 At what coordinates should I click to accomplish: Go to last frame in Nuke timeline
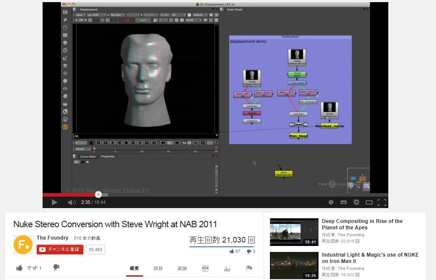[x=154, y=143]
